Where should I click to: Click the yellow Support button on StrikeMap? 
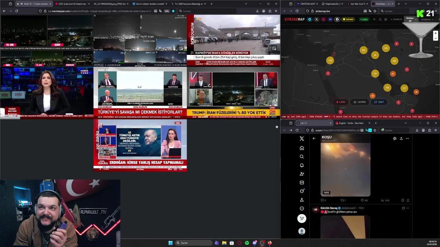pyautogui.click(x=348, y=19)
